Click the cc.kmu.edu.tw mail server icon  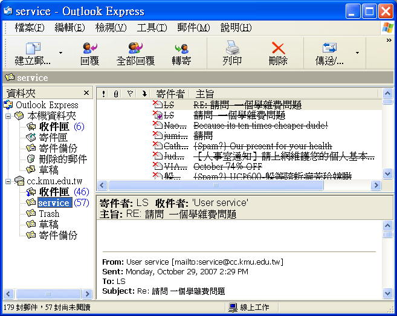[19, 181]
